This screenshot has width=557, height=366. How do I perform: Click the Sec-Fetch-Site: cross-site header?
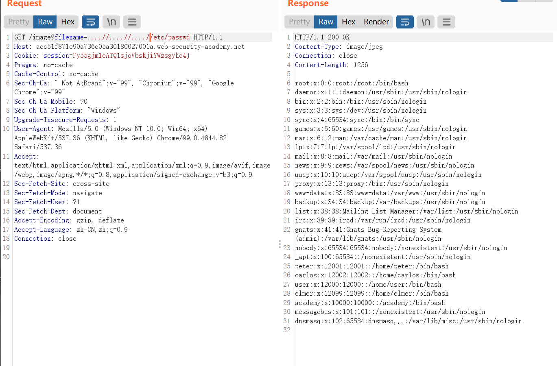(x=62, y=184)
